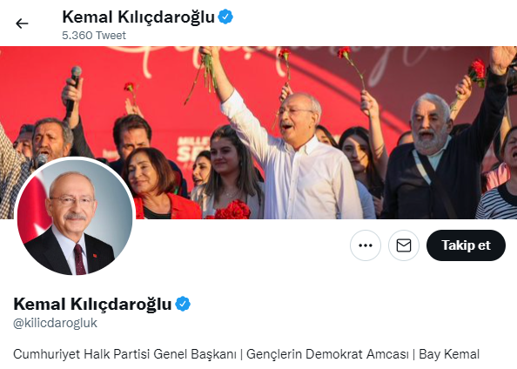Image resolution: width=517 pixels, height=369 pixels.
Task: Go back using the left arrow
Action: [x=22, y=23]
